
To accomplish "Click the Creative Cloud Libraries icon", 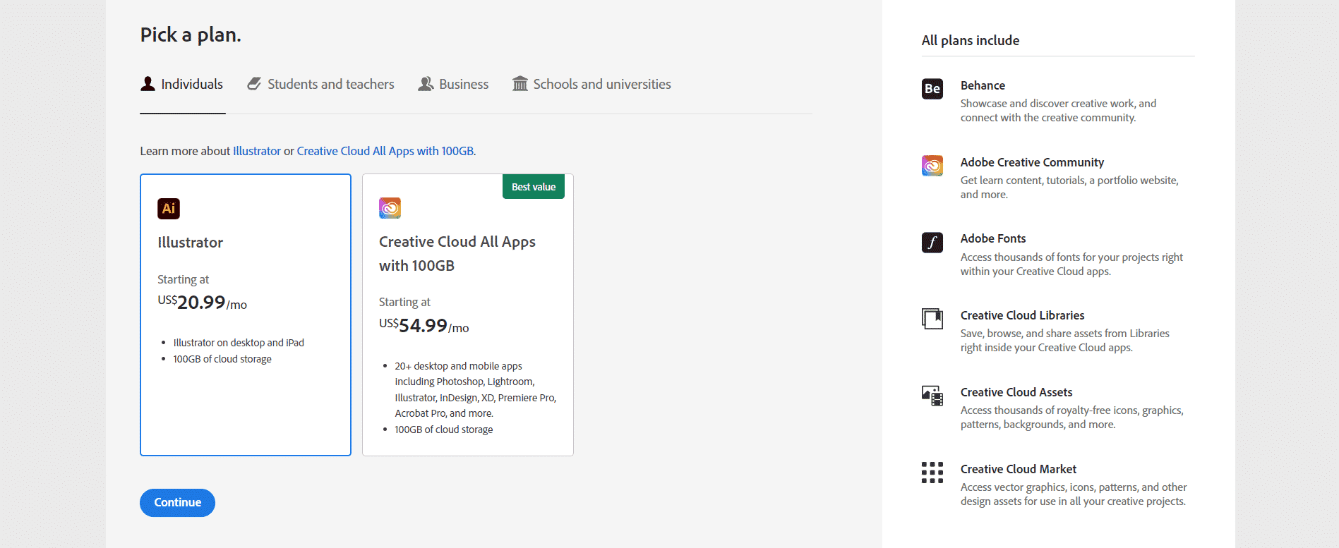I will (x=932, y=319).
